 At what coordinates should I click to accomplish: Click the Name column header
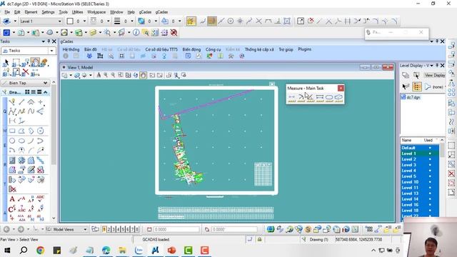[406, 140]
